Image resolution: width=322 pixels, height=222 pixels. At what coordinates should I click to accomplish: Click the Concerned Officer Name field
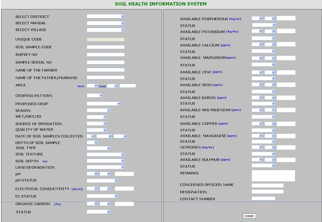point(267,185)
